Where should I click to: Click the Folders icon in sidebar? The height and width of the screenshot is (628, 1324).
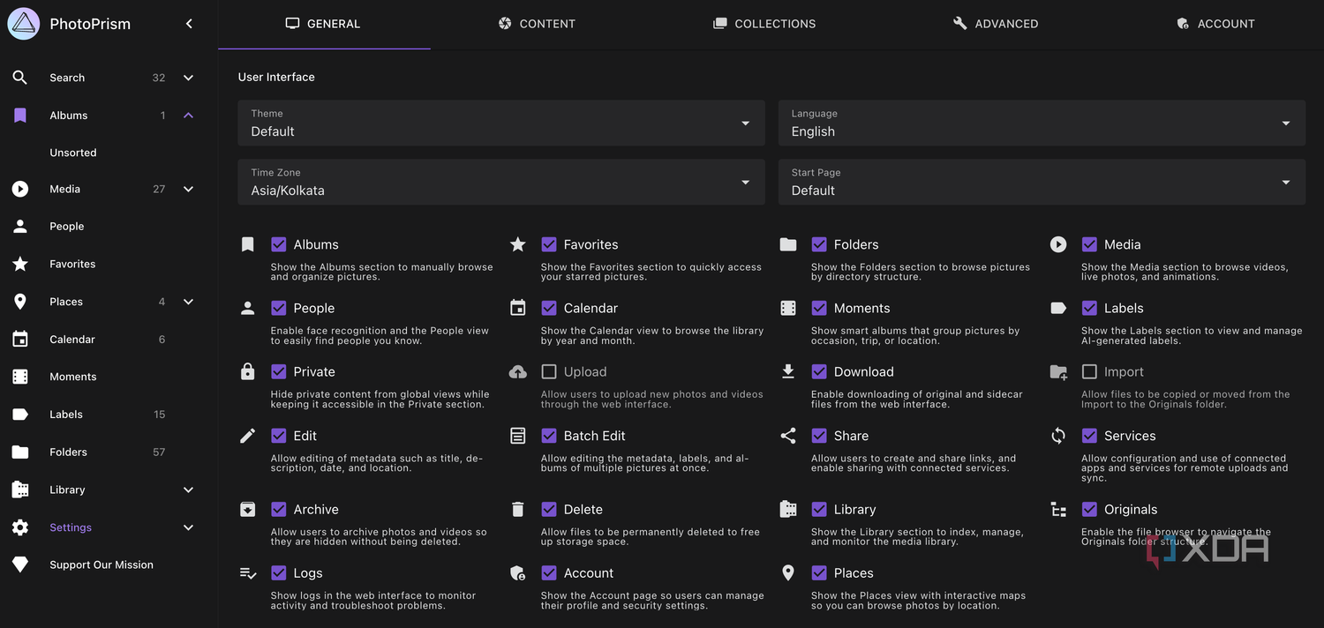tap(20, 452)
